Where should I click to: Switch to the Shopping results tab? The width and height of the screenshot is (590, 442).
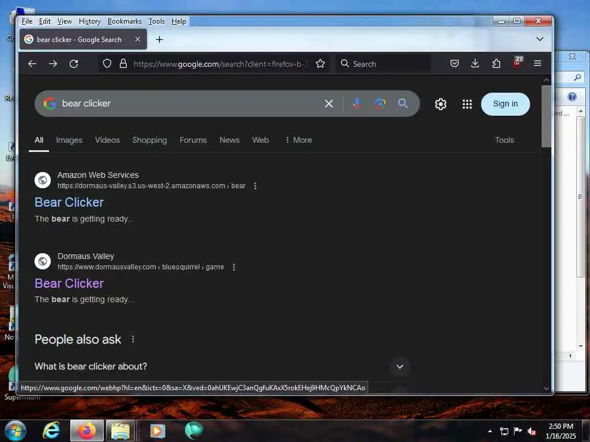pyautogui.click(x=149, y=140)
